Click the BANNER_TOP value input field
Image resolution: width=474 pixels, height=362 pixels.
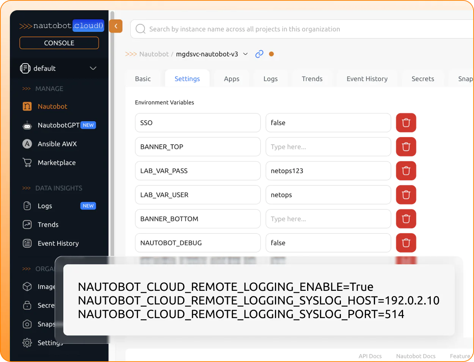pos(328,147)
